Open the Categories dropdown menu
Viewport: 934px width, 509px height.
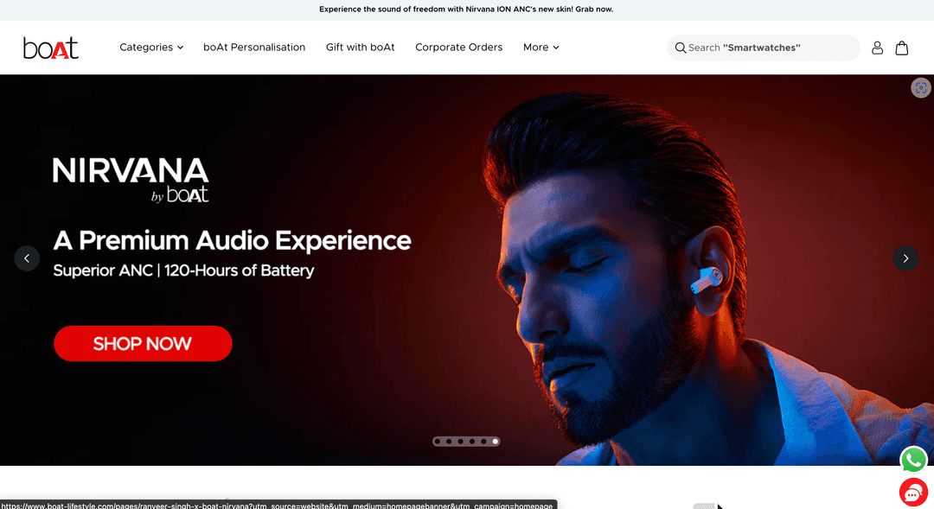pos(151,47)
